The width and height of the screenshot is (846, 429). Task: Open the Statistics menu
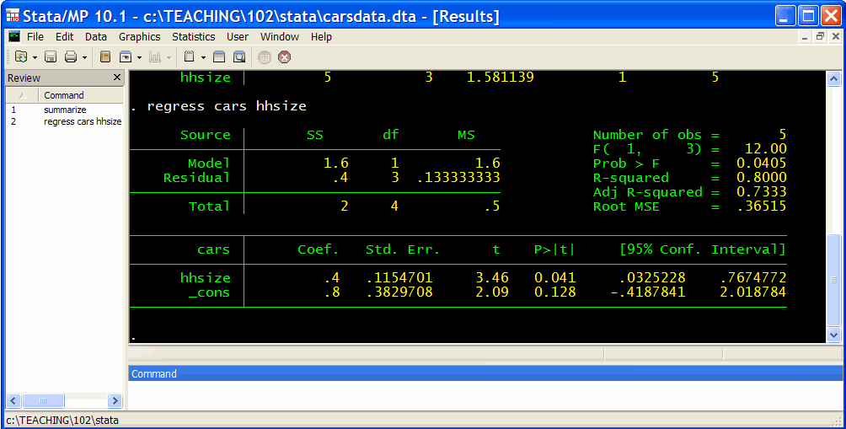[193, 36]
